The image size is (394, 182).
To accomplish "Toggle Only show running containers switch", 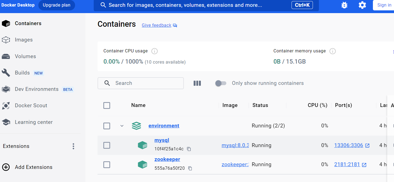I will tap(221, 83).
